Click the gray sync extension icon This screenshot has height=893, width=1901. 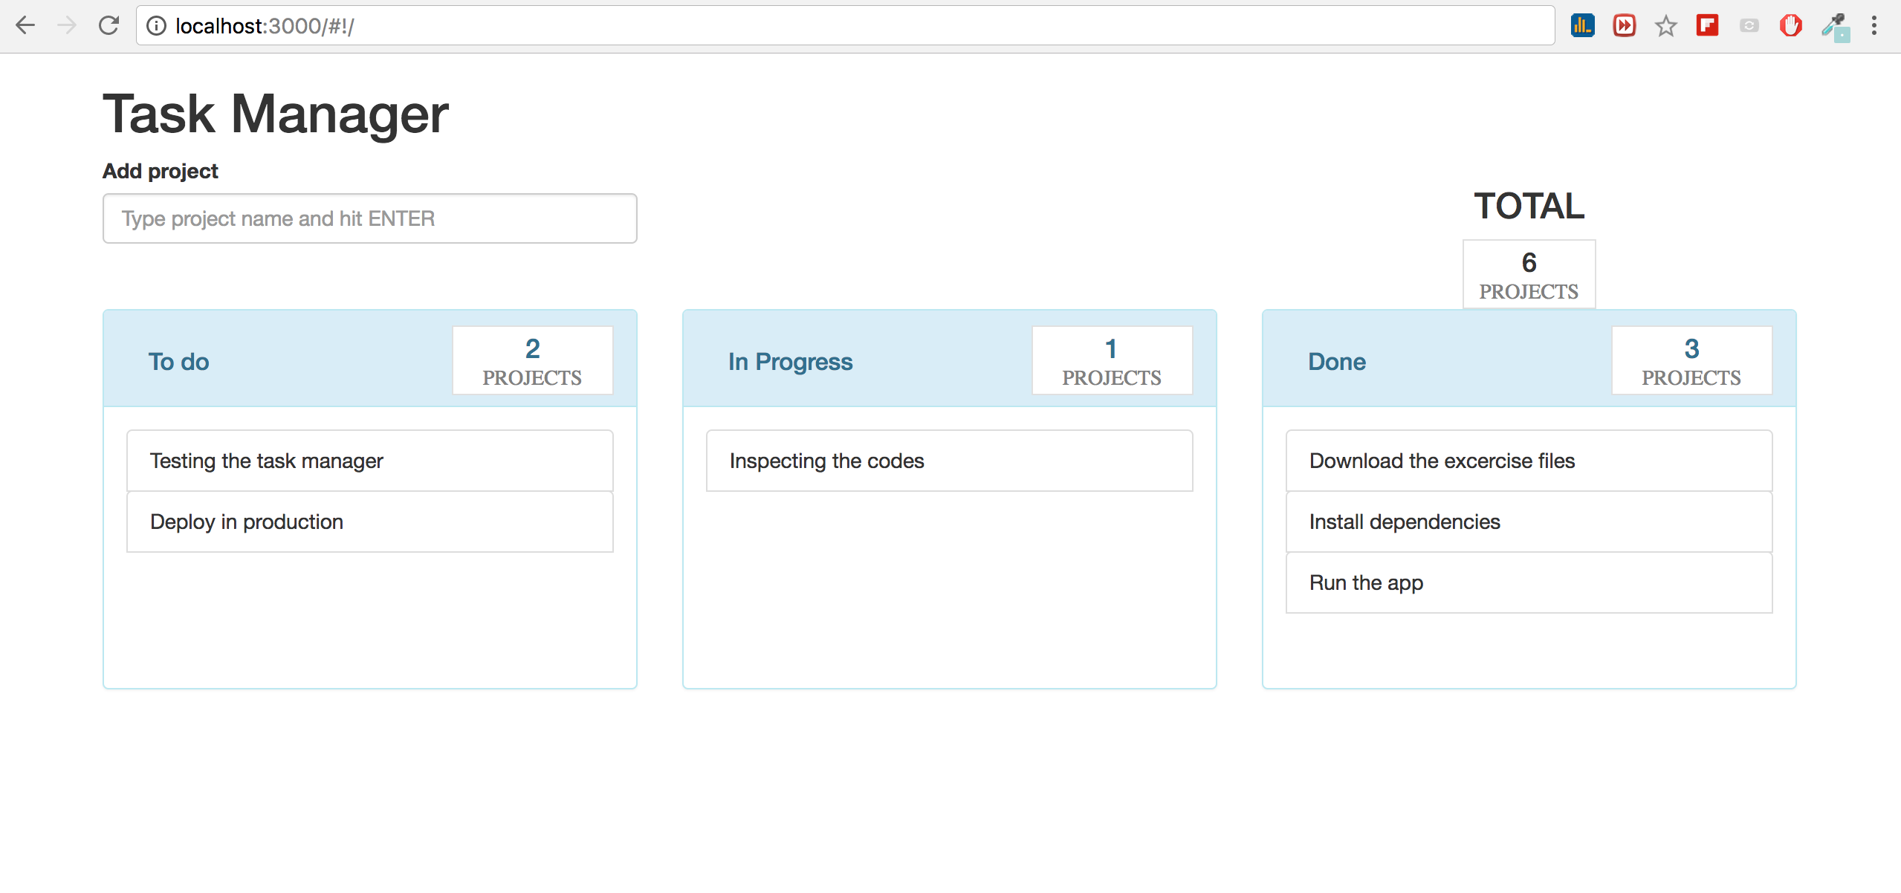point(1749,26)
